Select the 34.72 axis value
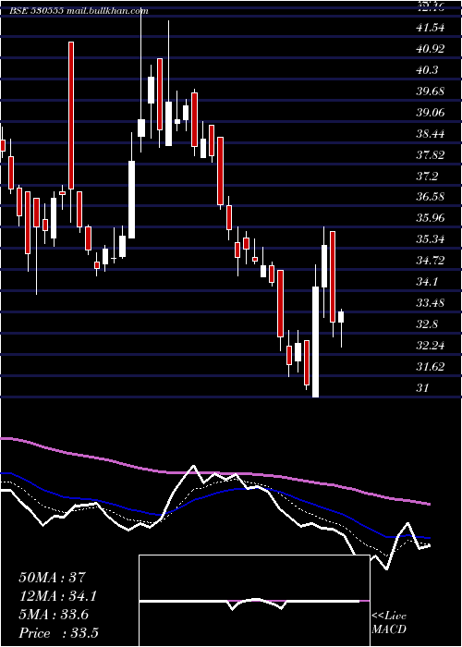The image size is (462, 647). pos(431,261)
